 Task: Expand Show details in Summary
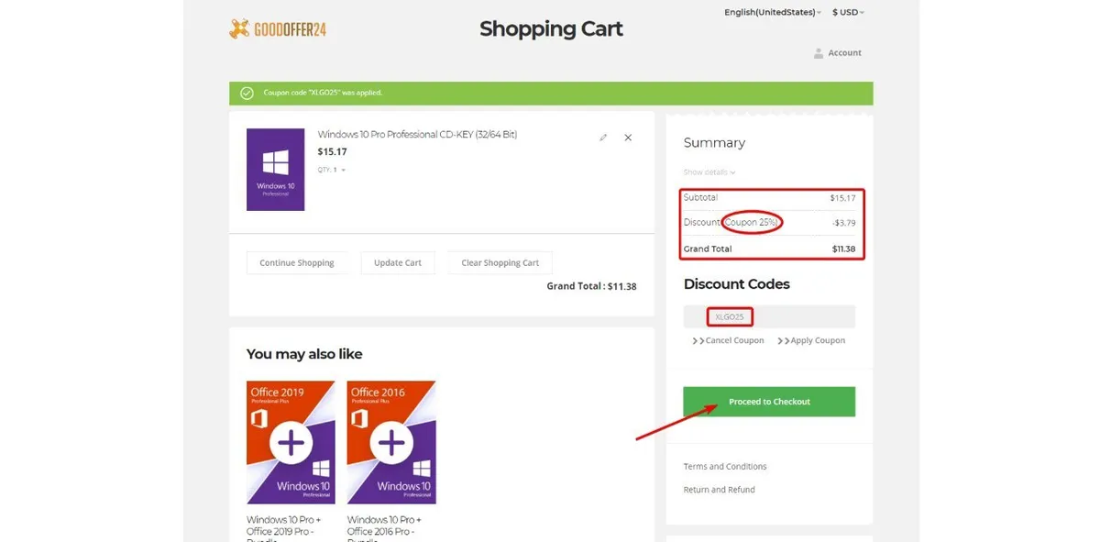click(709, 172)
